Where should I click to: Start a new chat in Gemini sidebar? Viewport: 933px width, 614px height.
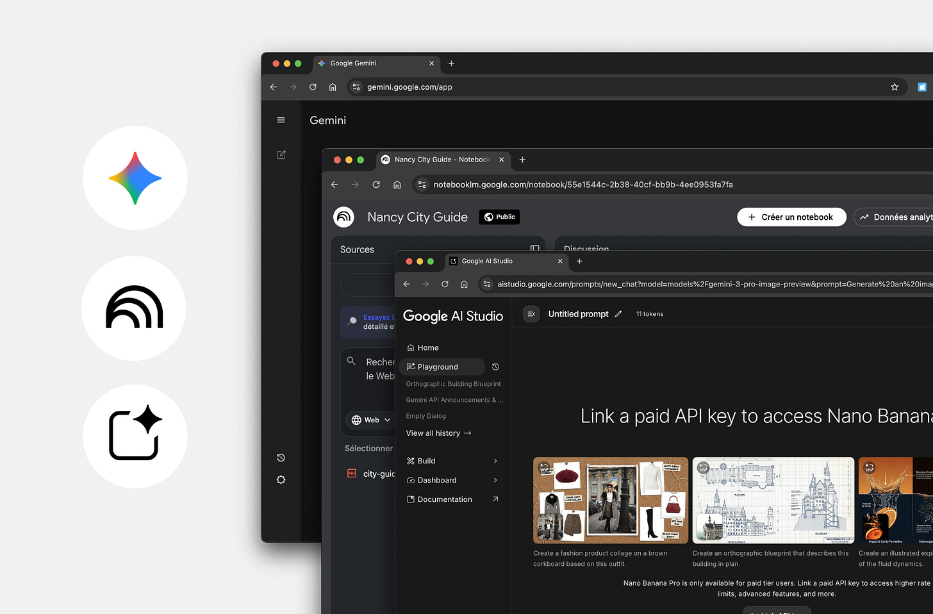tap(281, 154)
